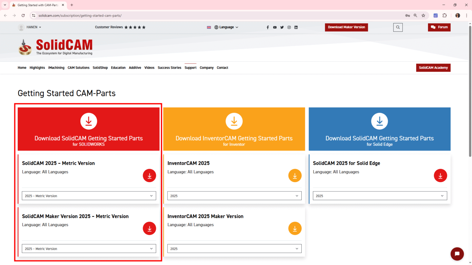Open SolidCAM 2025 for Solid Edge dropdown

coord(380,196)
